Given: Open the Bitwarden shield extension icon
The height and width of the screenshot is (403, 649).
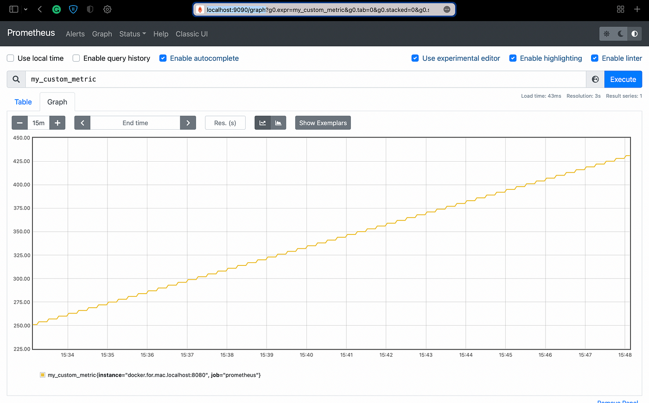Looking at the screenshot, I should [73, 9].
